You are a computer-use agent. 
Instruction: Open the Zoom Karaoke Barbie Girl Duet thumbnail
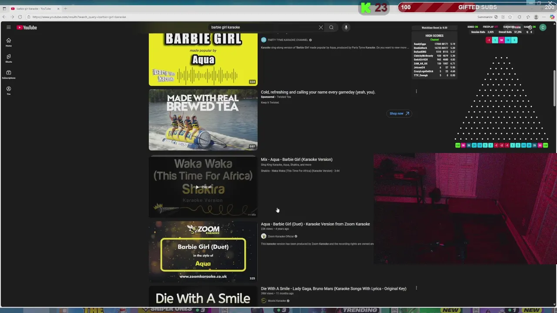click(x=203, y=251)
